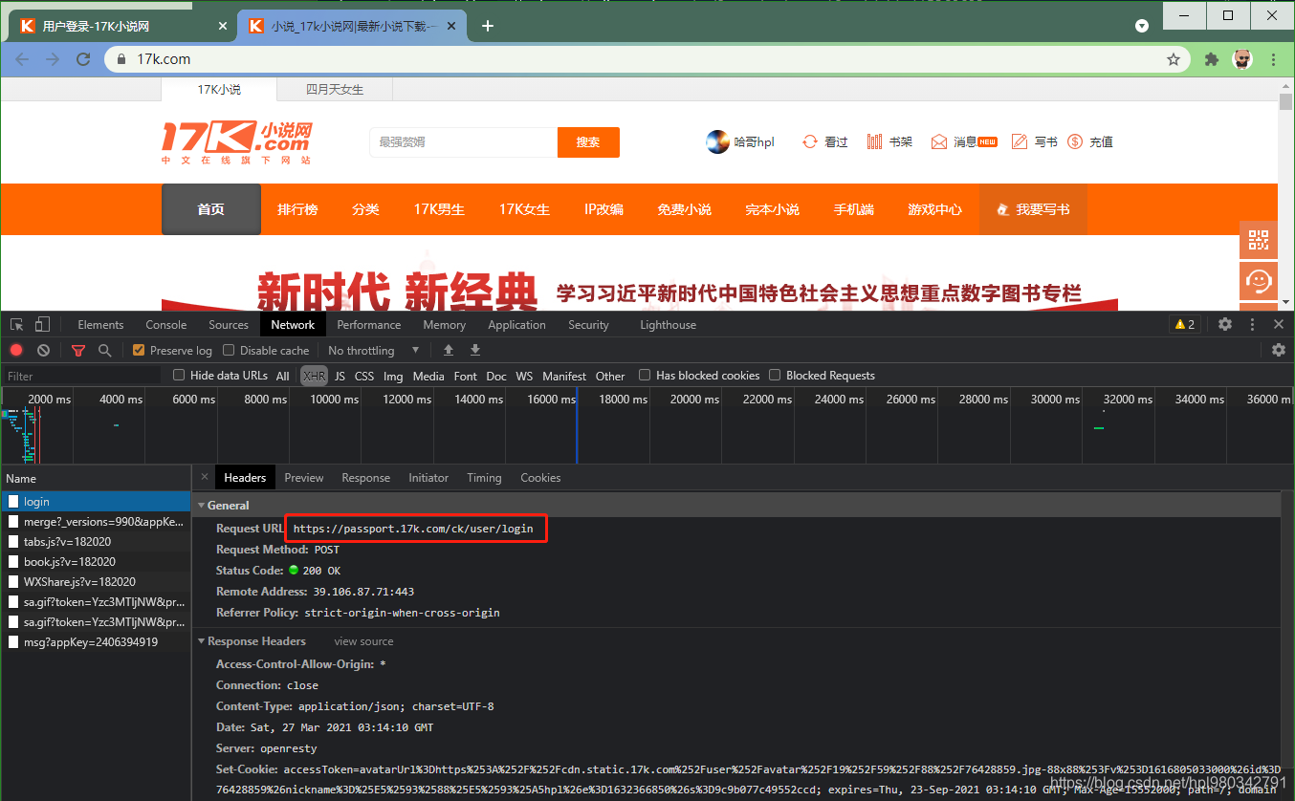1295x801 pixels.
Task: Reload the 17k.com page
Action: pos(83,59)
